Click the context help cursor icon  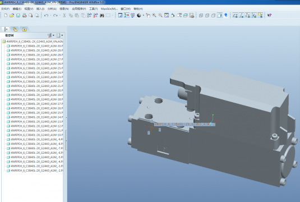[x=269, y=15]
